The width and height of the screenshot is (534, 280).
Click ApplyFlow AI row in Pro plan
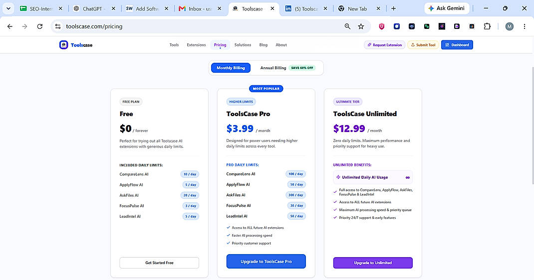266,184
